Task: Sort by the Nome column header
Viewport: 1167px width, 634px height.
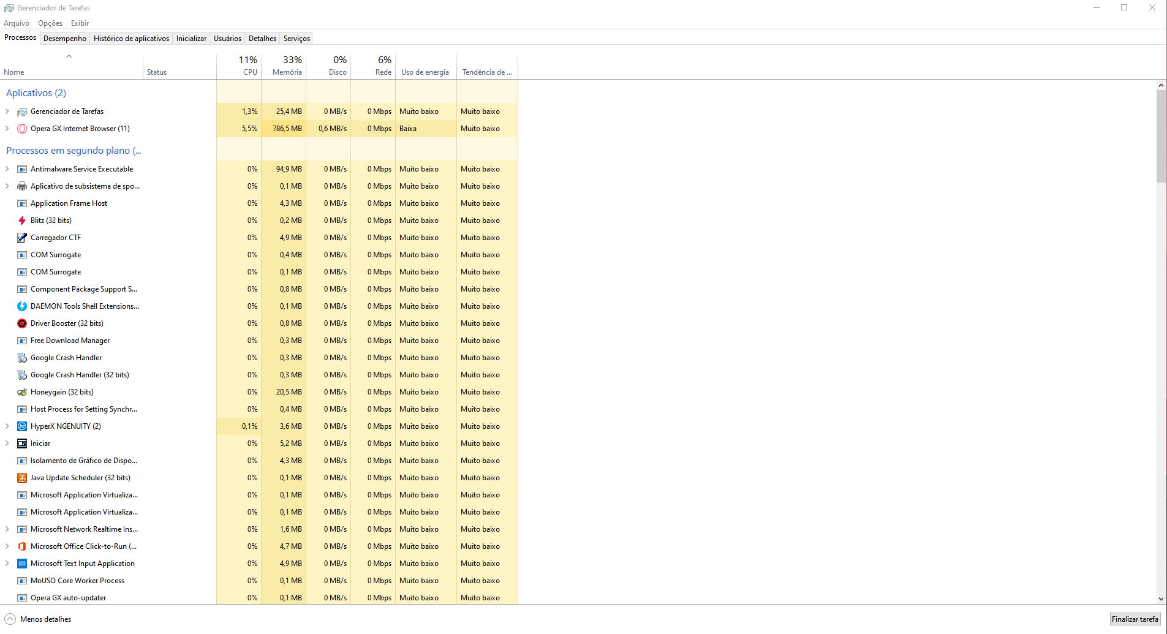Action: 72,66
